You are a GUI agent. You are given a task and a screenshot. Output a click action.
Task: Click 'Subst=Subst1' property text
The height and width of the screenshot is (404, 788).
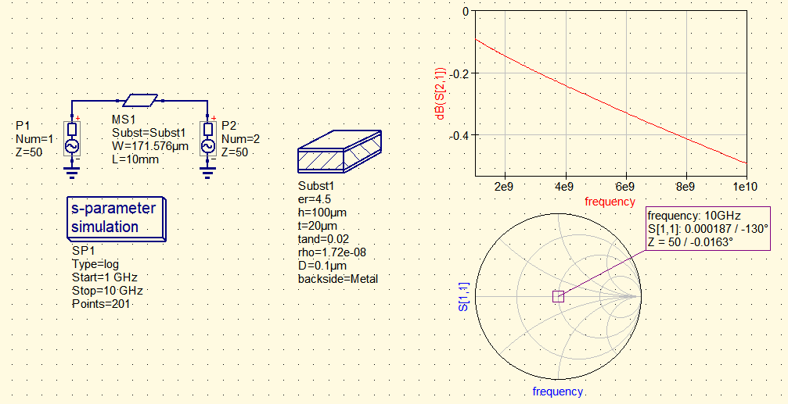[149, 133]
